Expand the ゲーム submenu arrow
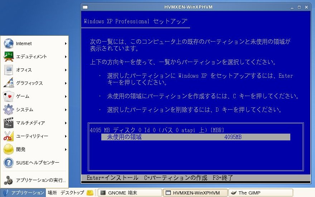This screenshot has width=315, height=197. [66, 96]
